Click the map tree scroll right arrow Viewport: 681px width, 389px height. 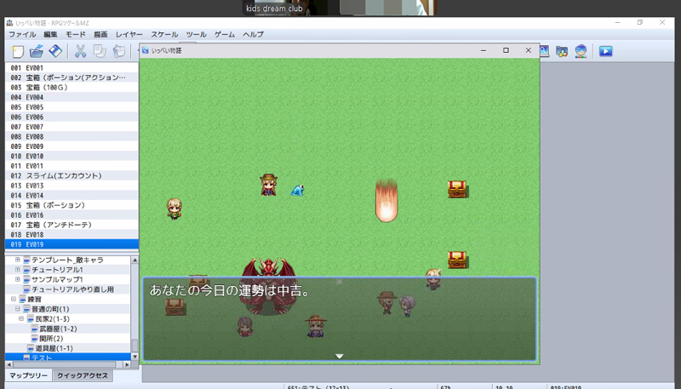tap(127, 364)
